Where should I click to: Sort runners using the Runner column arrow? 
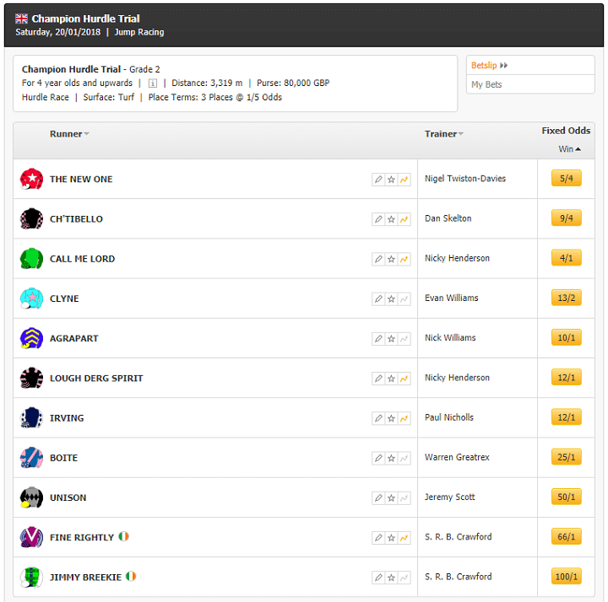(x=86, y=134)
